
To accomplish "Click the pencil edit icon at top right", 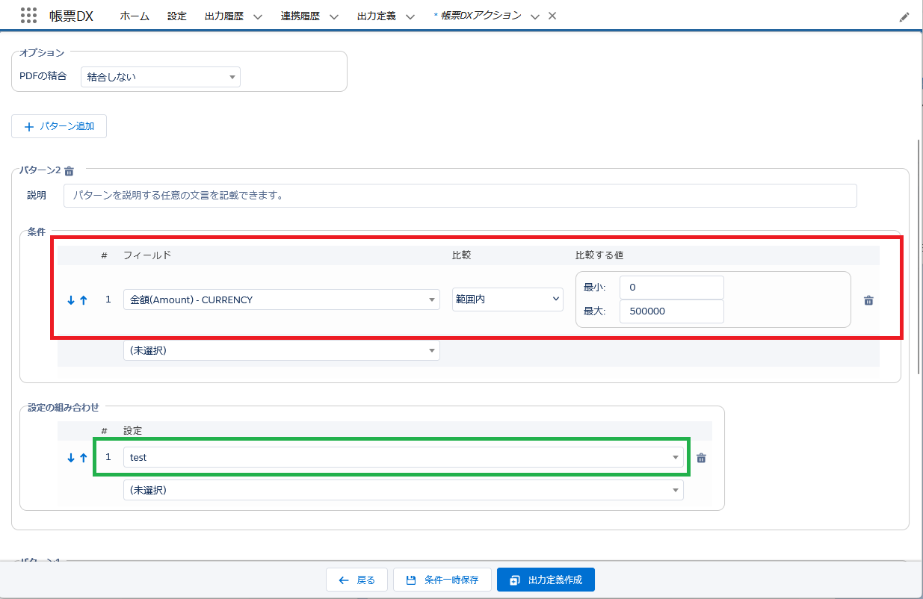I will (x=904, y=16).
